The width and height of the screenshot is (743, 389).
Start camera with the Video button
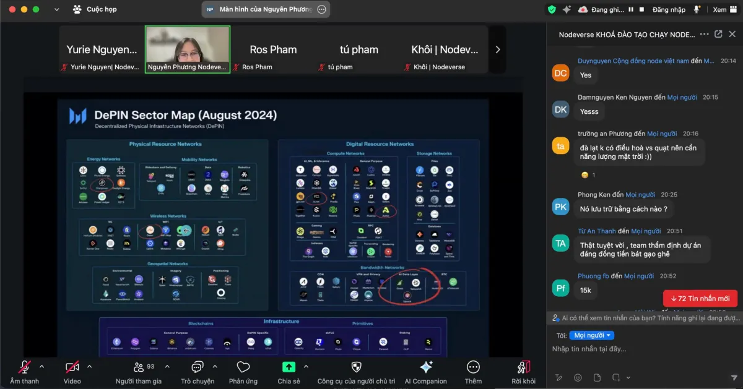coord(72,373)
